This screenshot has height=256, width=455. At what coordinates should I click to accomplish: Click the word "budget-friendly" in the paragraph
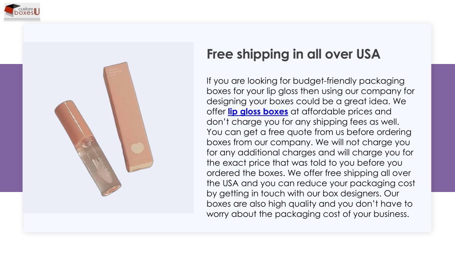[324, 81]
